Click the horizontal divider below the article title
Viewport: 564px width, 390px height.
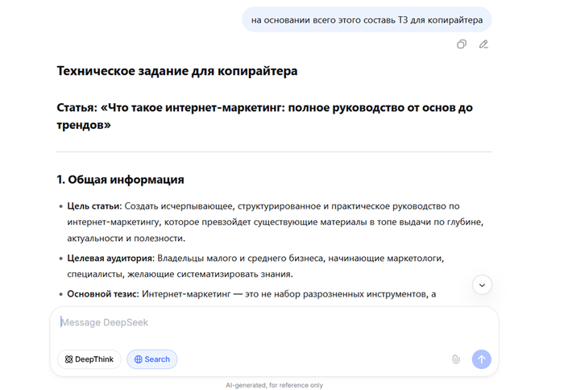coord(274,151)
